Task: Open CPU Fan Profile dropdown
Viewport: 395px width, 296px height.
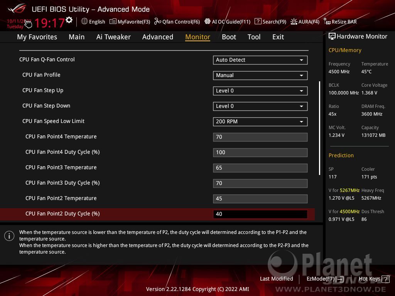Action: [x=260, y=75]
